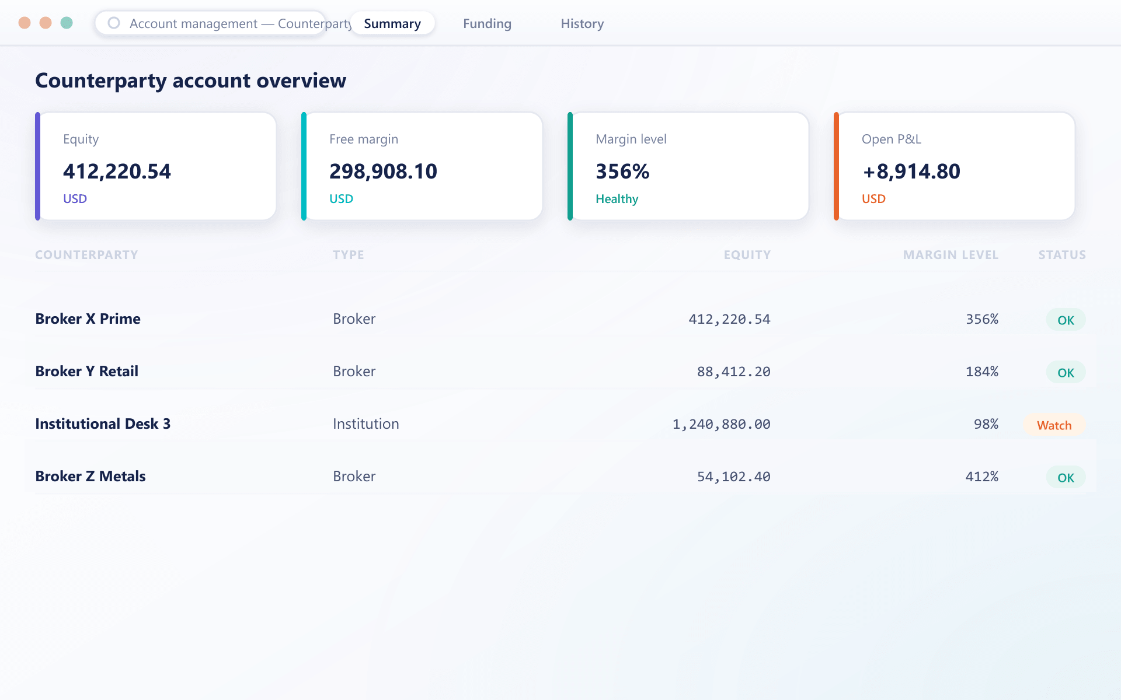Click equity value 88,412.20

733,372
